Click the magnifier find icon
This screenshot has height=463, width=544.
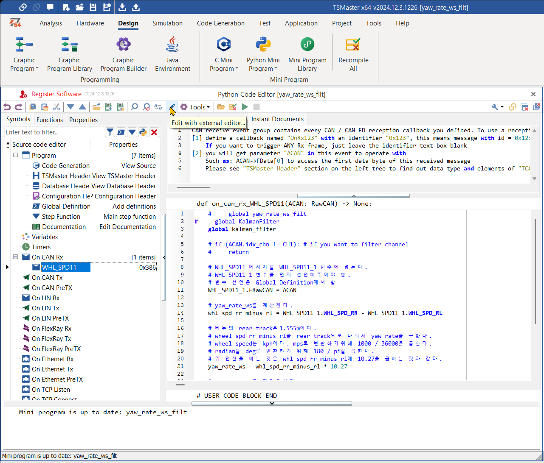pyautogui.click(x=134, y=107)
